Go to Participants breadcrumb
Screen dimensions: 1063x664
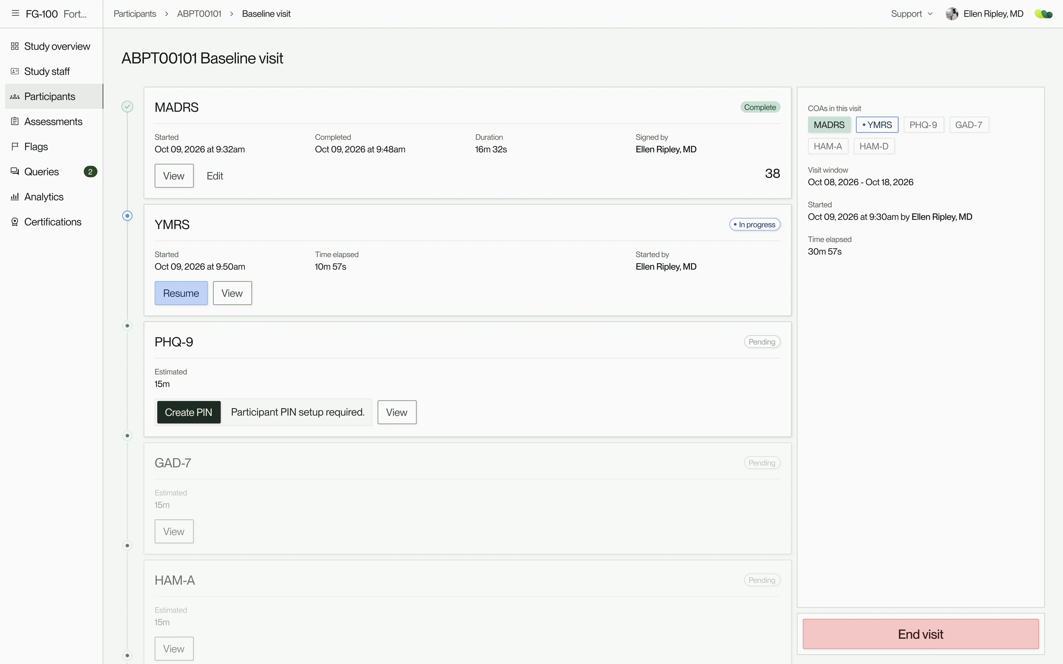coord(135,14)
